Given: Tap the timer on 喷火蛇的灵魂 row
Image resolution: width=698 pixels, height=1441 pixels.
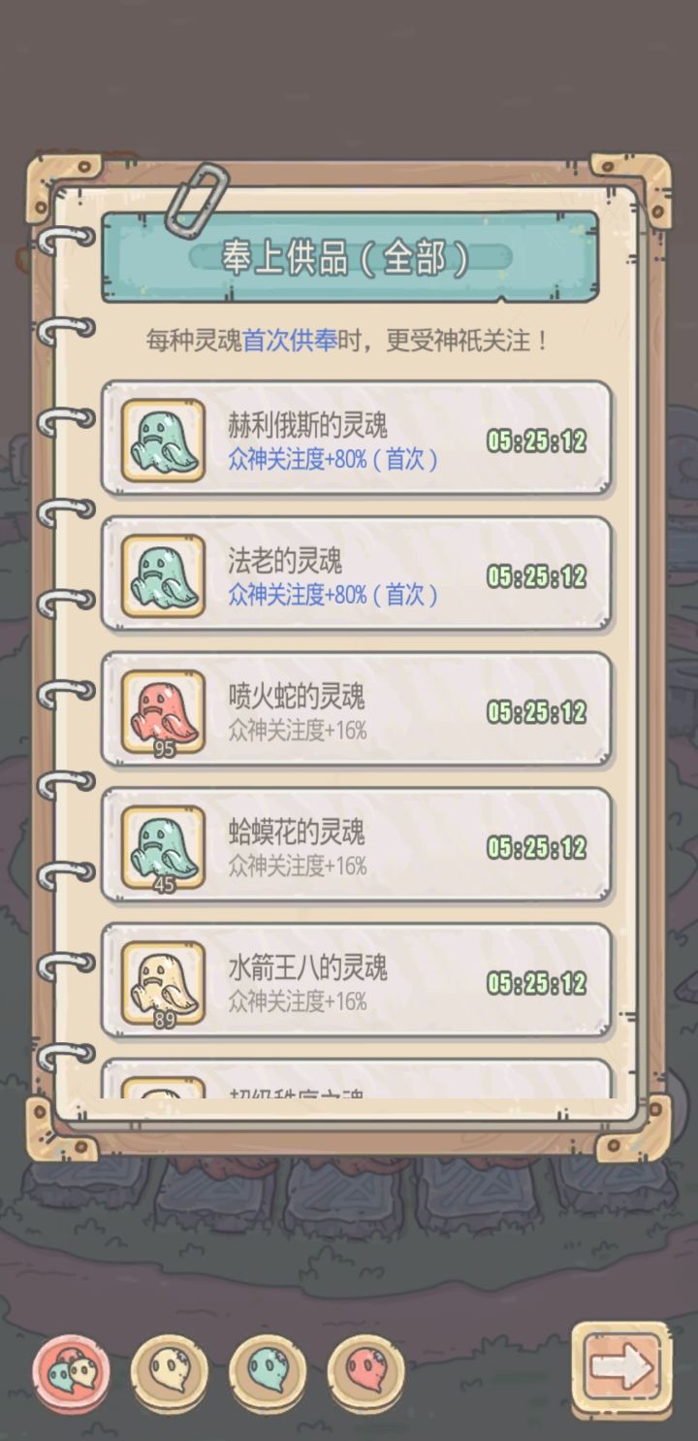Looking at the screenshot, I should pos(537,712).
